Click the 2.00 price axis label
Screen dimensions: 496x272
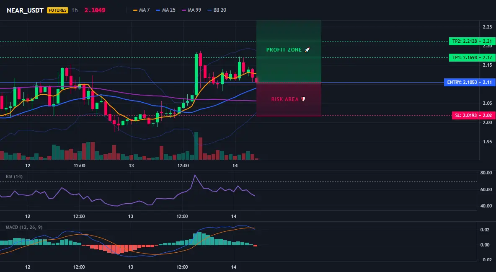pyautogui.click(x=487, y=122)
